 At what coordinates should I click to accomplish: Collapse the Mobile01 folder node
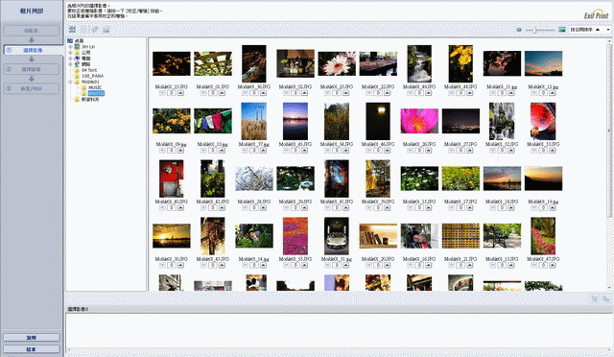tap(70, 82)
